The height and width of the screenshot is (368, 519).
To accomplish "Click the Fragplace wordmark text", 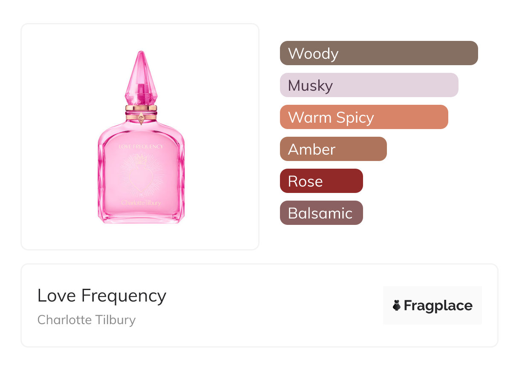I will [438, 305].
